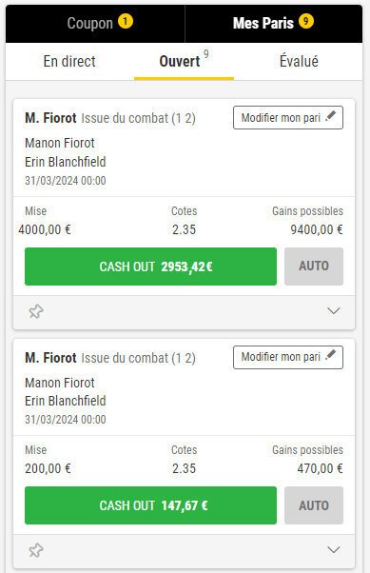
Task: Toggle AUTO cash out for 4000,00 € bet
Action: [314, 267]
